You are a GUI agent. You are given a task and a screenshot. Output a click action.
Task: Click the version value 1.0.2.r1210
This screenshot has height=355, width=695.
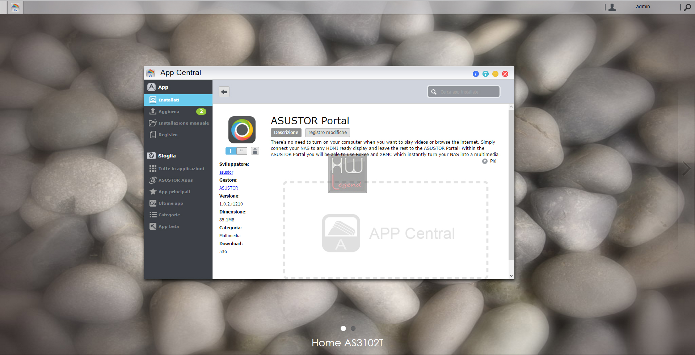pos(231,204)
